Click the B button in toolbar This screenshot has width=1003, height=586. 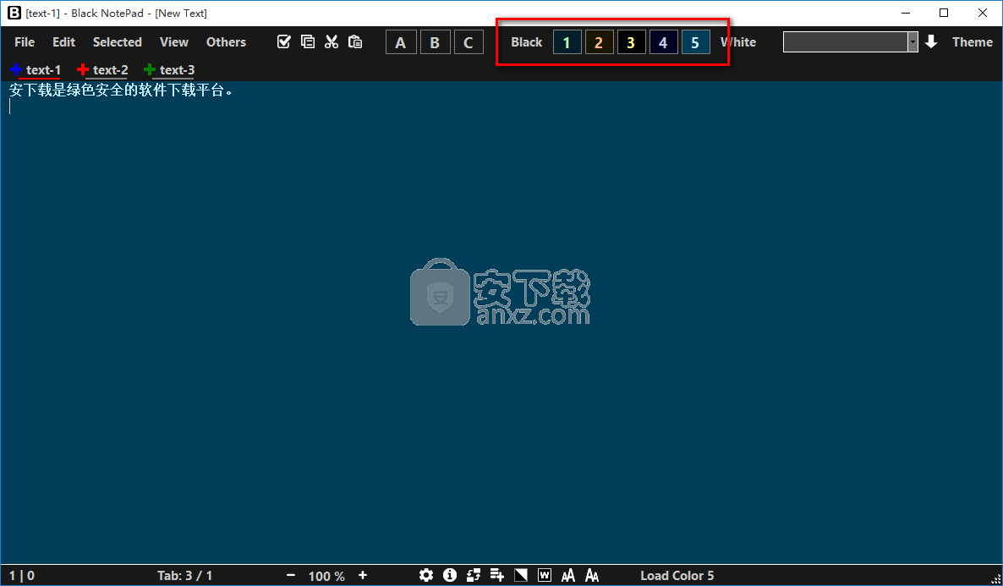pos(435,42)
